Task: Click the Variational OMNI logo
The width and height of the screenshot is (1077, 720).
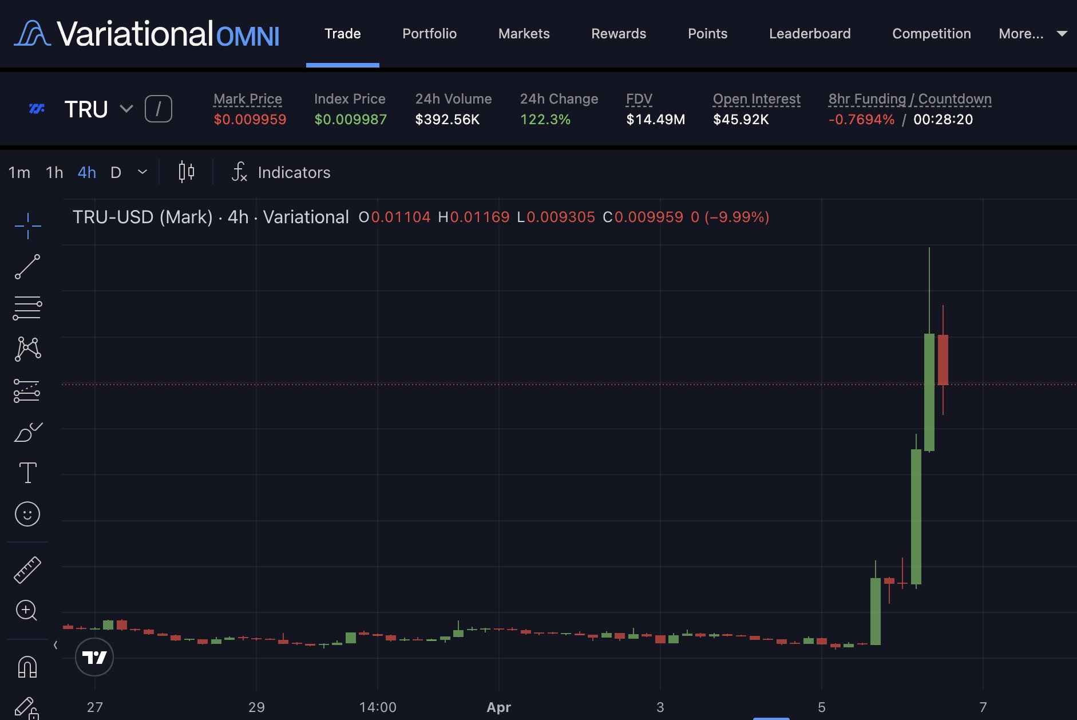Action: (146, 34)
